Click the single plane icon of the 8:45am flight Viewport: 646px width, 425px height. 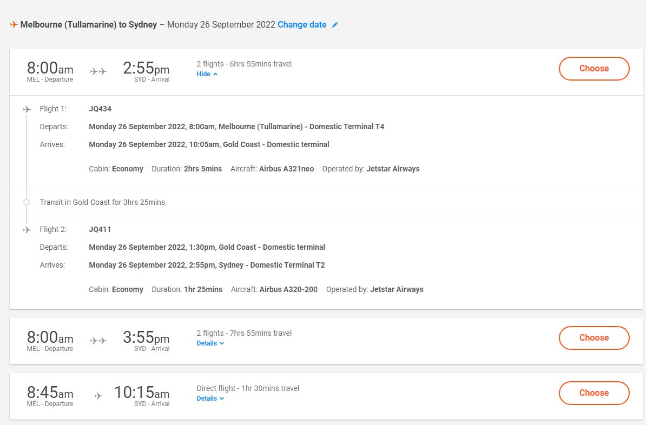tap(98, 396)
